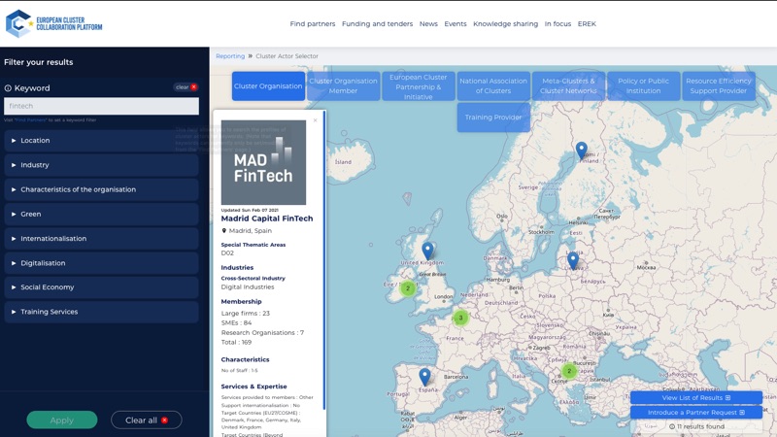The image size is (777, 437).
Task: Toggle the Cluster Organisation filter
Action: point(268,86)
